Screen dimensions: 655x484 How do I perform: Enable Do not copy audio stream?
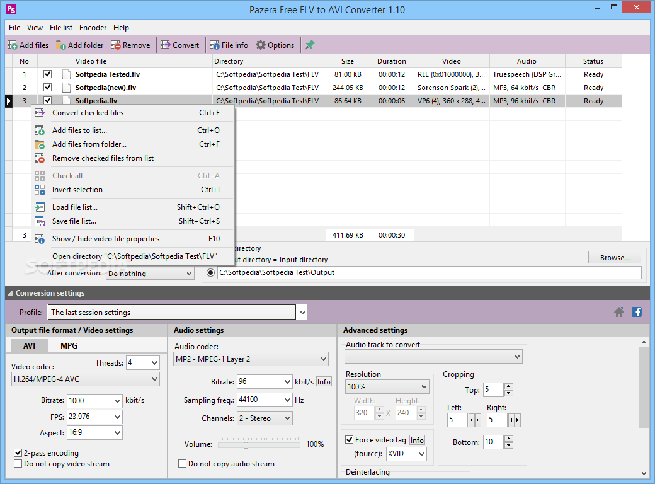[x=182, y=464]
